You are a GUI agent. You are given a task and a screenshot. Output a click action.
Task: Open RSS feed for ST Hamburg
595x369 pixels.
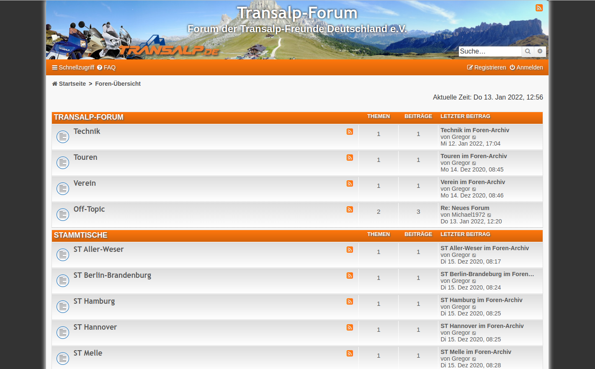pyautogui.click(x=350, y=302)
